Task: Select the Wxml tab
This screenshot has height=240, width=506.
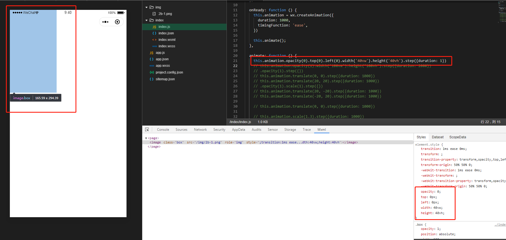Action: tap(321, 130)
